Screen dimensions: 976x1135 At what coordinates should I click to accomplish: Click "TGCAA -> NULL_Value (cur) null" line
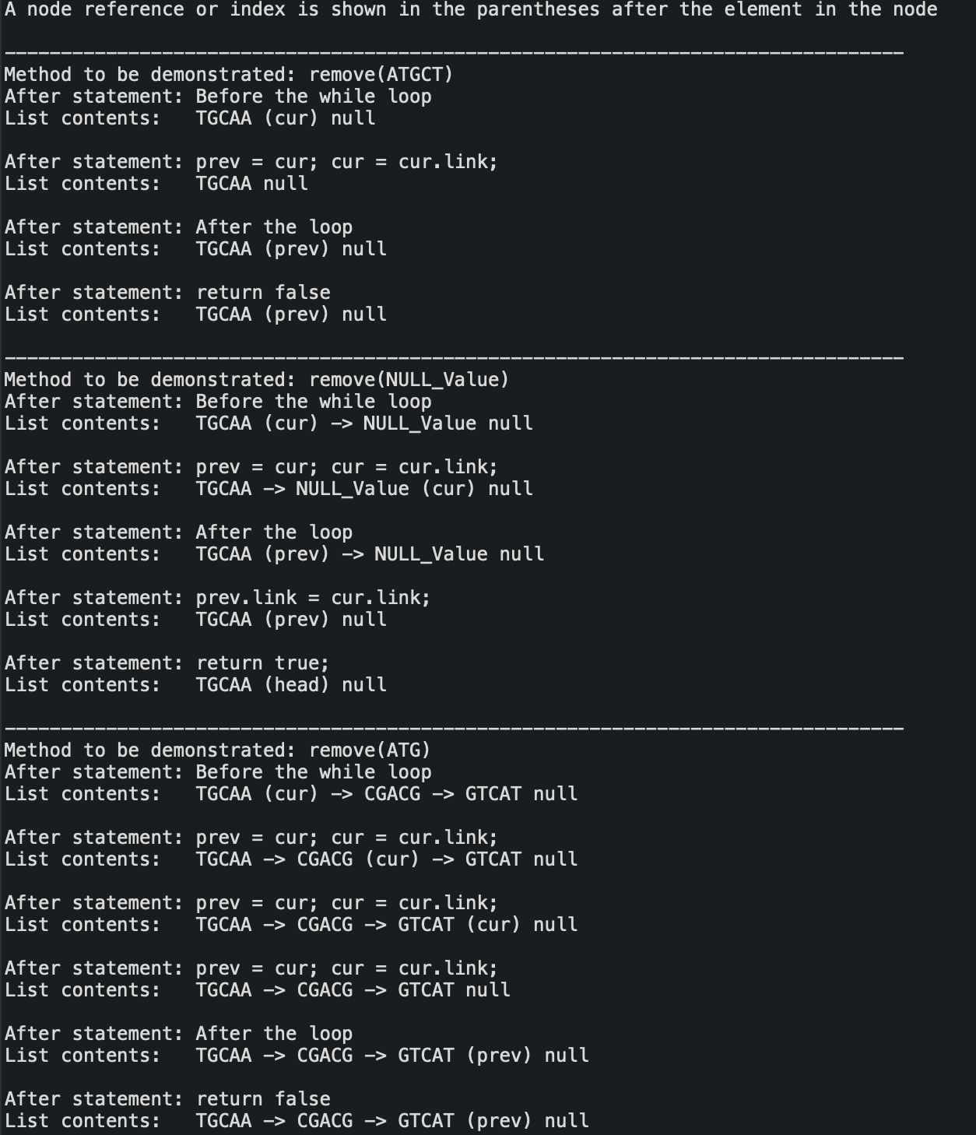(x=269, y=489)
